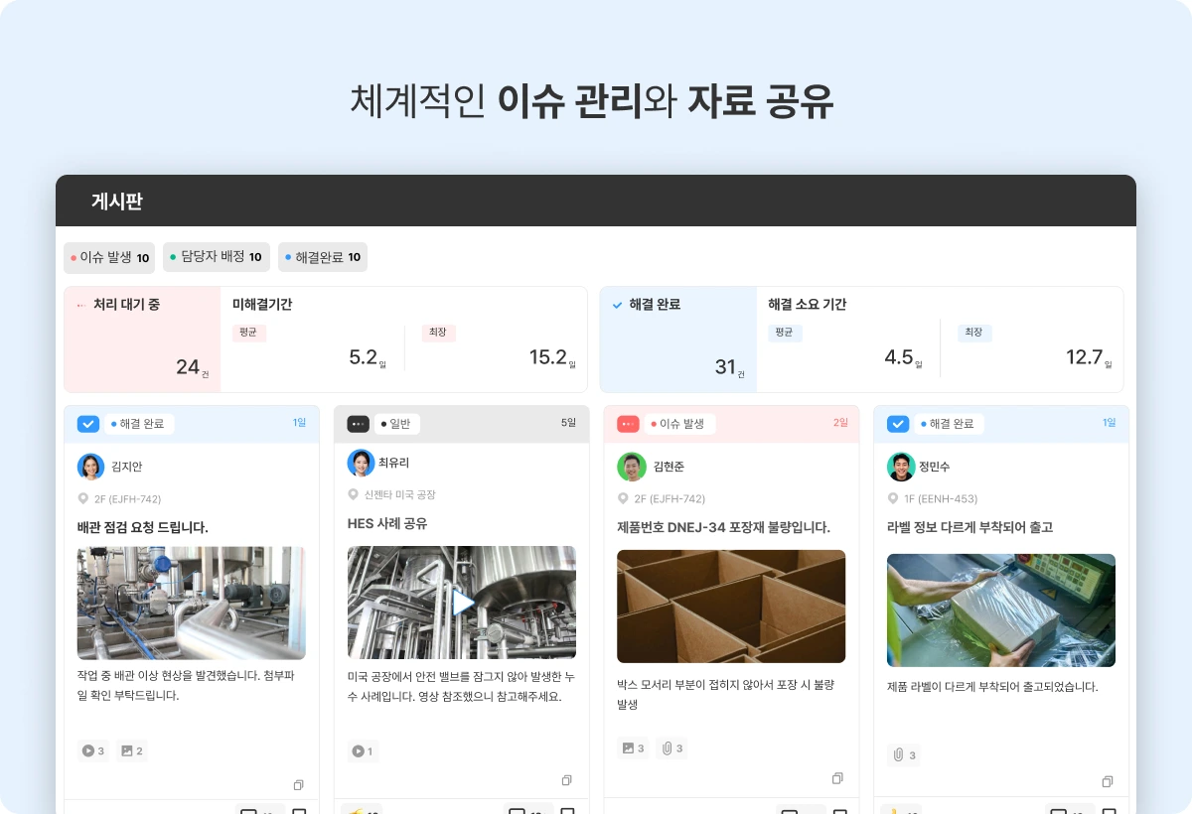
Task: Open the 해결 완료 31건 summary card
Action: [677, 339]
